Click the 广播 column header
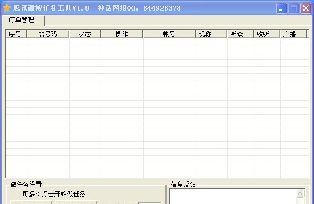314x204 pixels. [x=293, y=34]
